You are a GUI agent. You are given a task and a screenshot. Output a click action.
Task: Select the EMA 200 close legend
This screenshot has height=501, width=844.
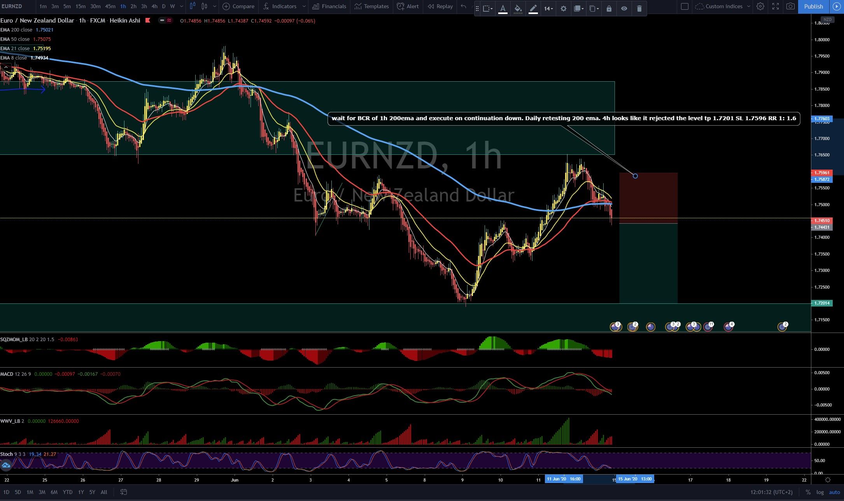click(16, 30)
